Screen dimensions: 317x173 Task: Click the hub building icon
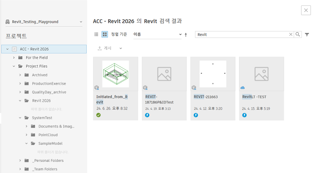[7, 22]
